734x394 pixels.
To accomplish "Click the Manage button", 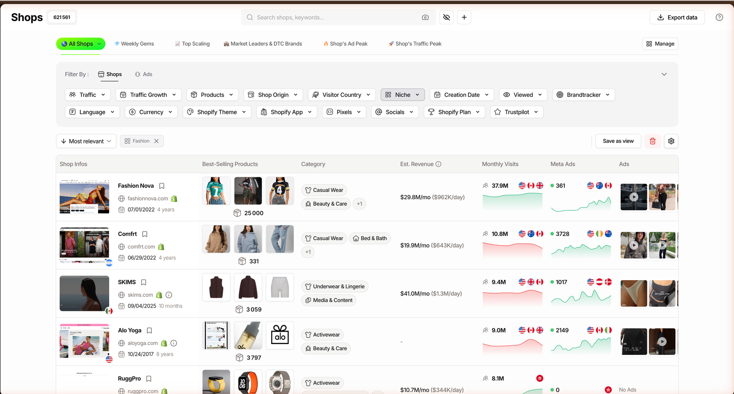I will 660,44.
